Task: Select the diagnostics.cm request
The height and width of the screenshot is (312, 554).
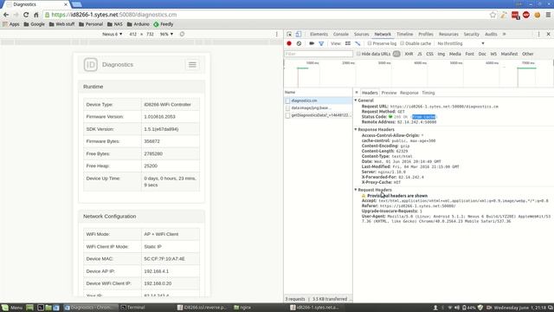Action: (318, 101)
